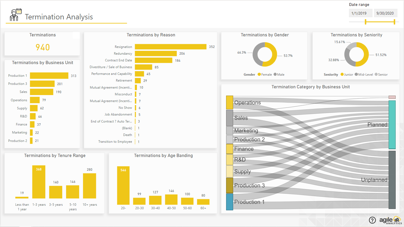
Task: Open the circular help icon at bottom right
Action: tap(372, 220)
